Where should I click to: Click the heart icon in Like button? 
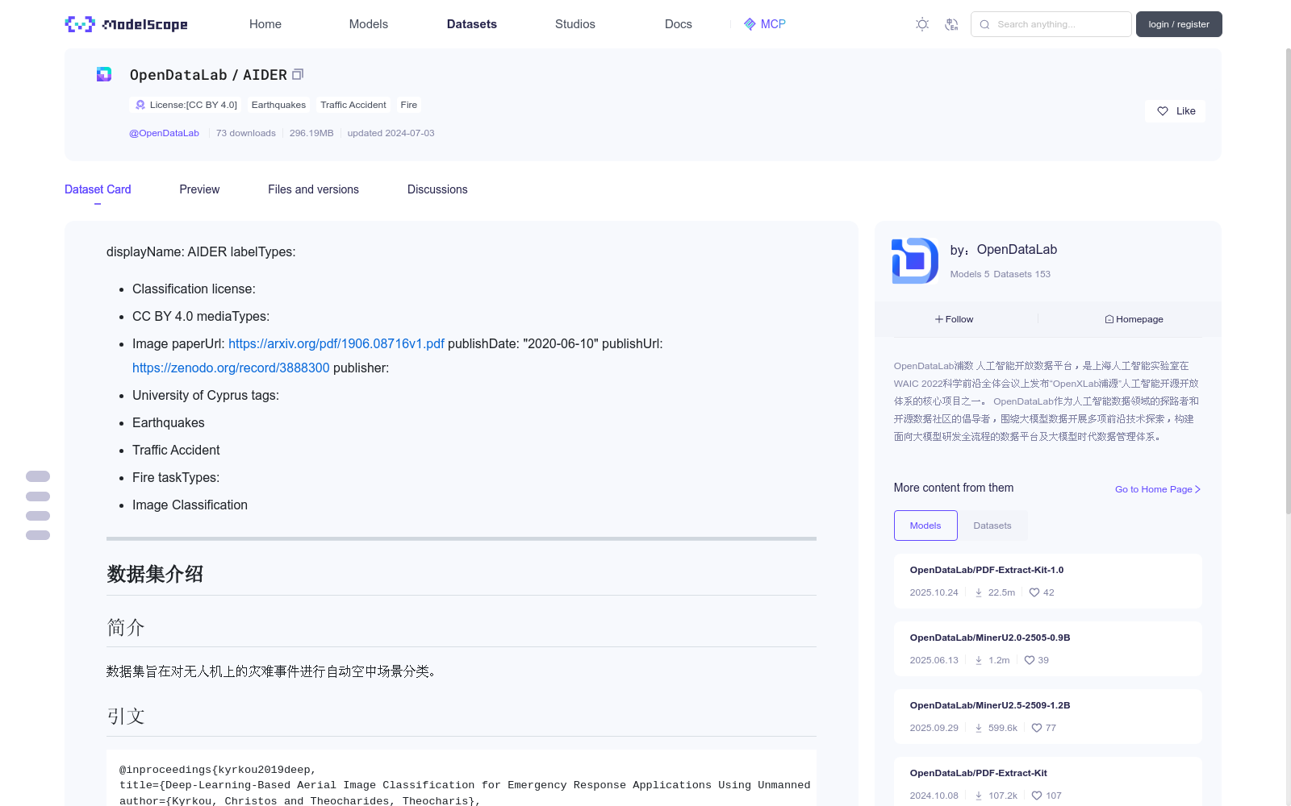pyautogui.click(x=1163, y=111)
